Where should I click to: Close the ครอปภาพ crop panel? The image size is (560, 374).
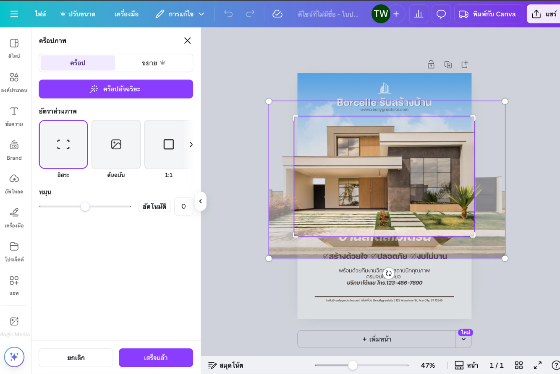tap(187, 41)
